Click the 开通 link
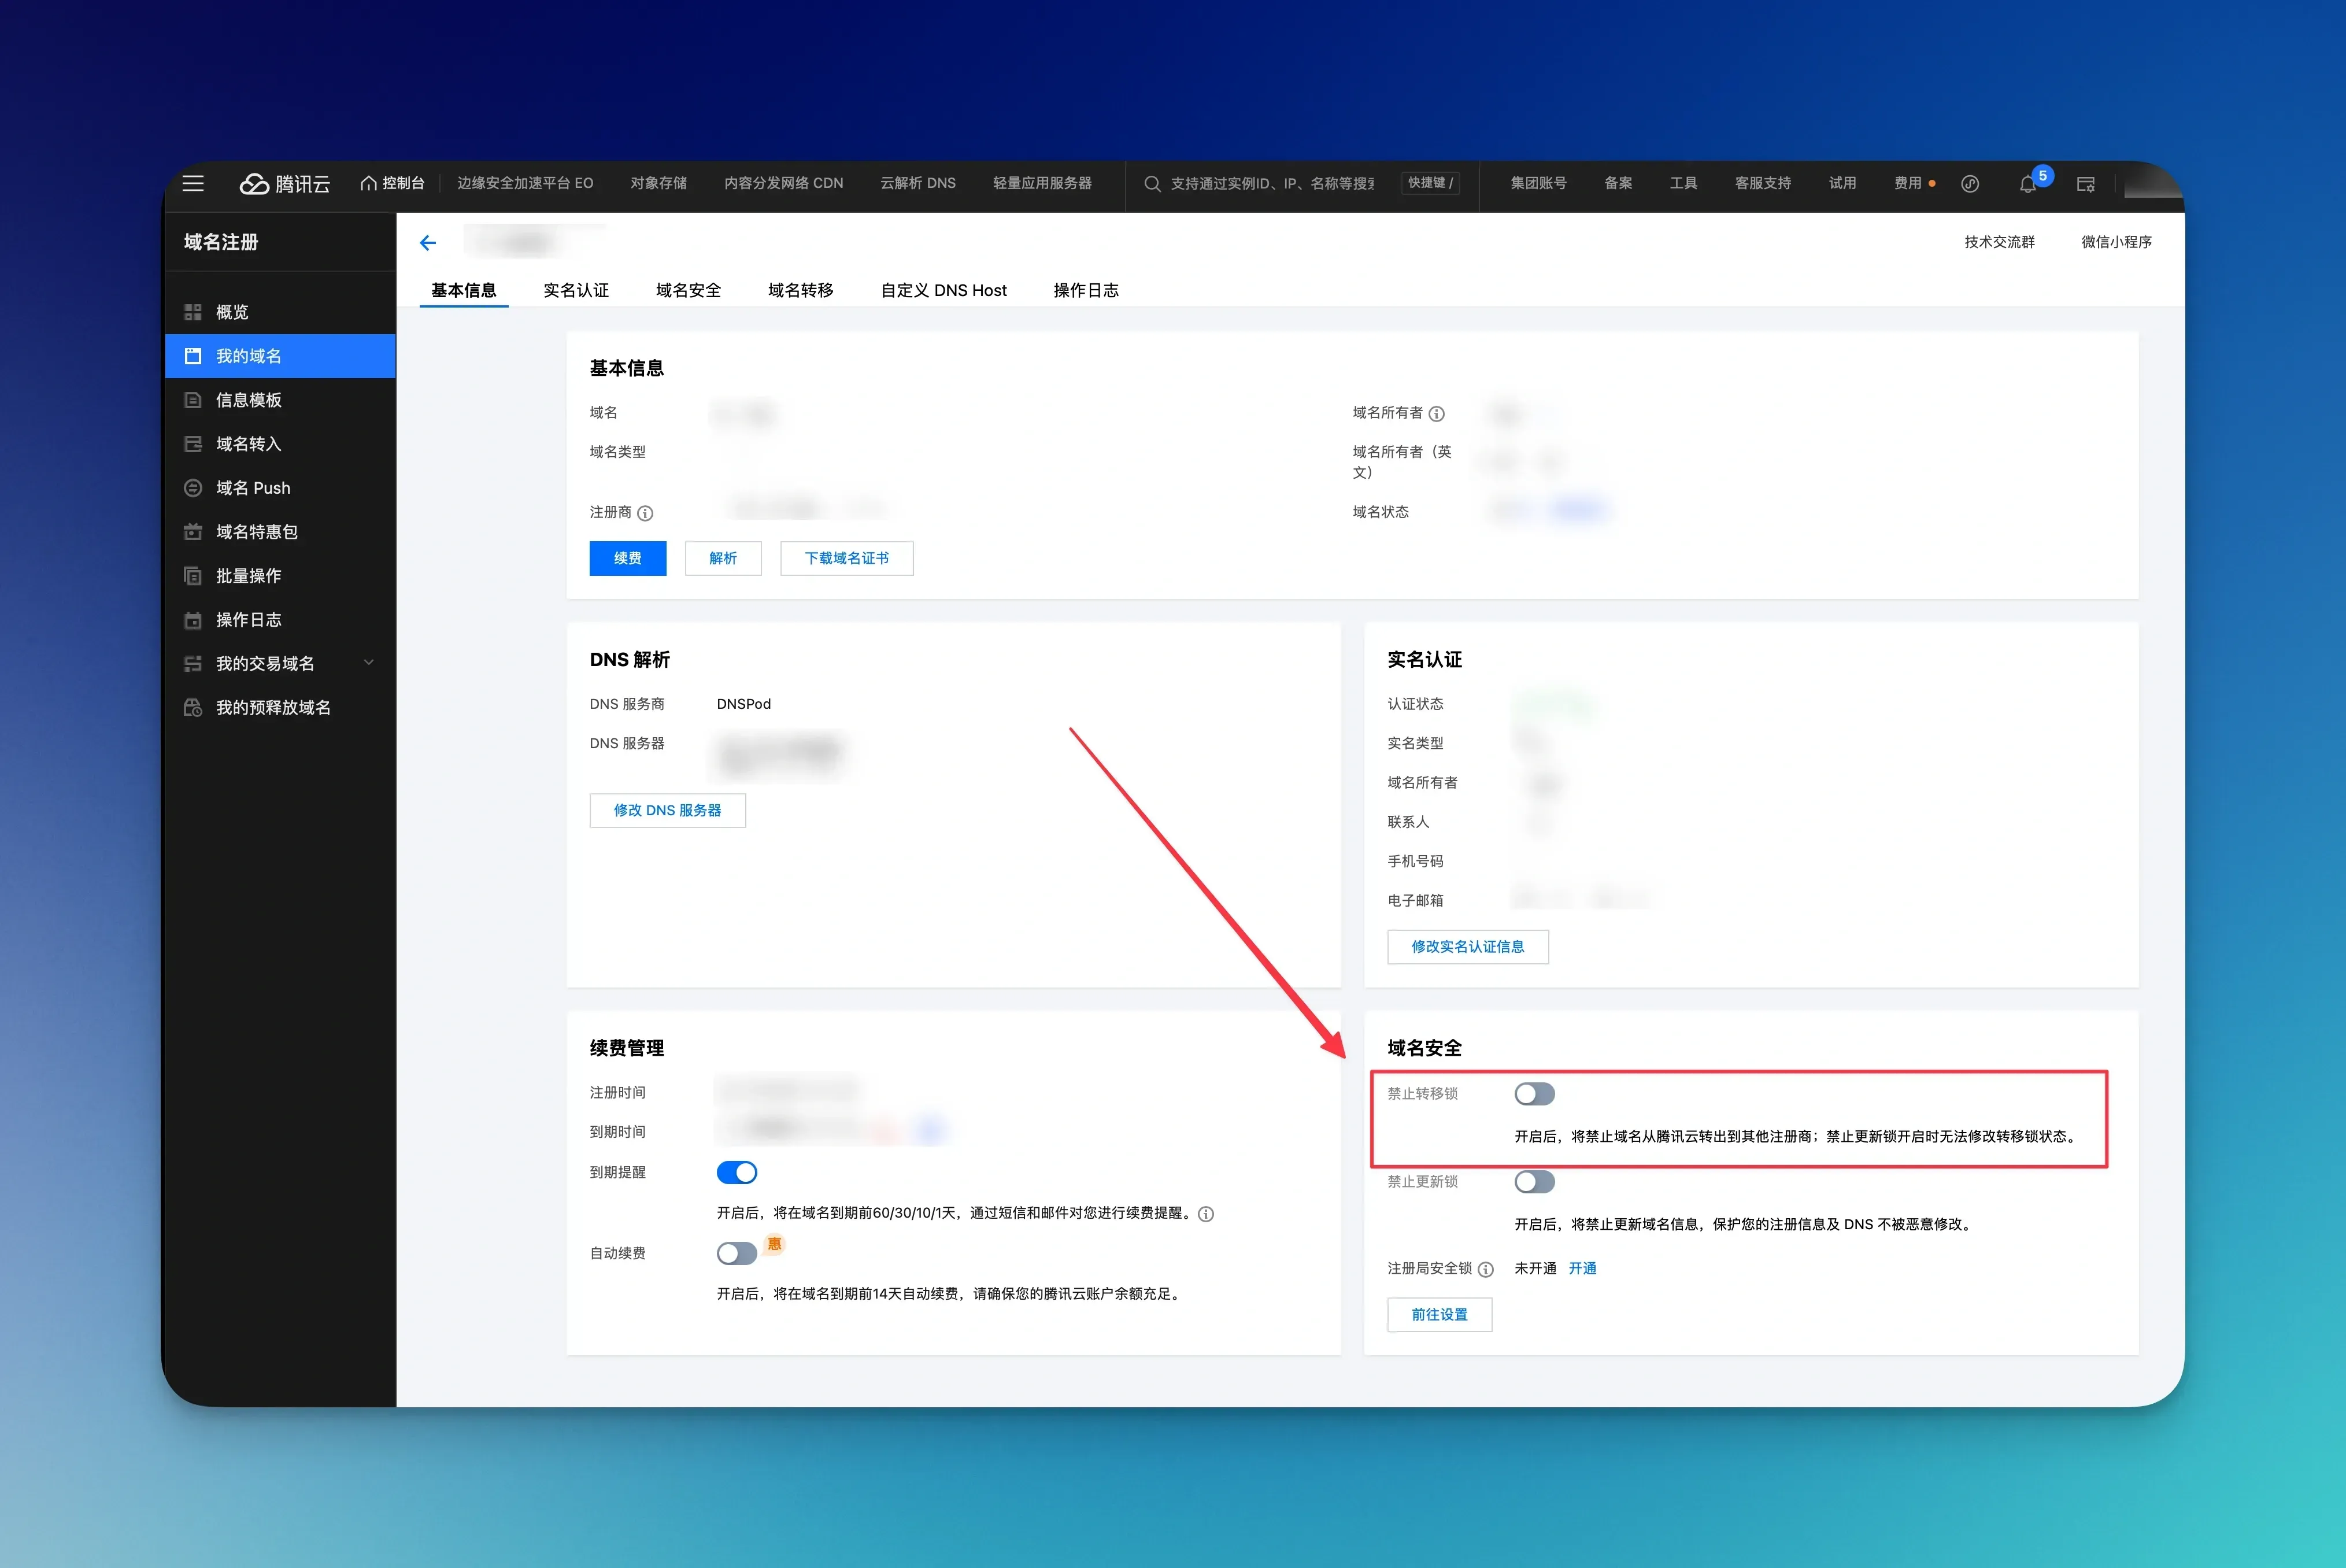The image size is (2346, 1568). coord(1582,1268)
